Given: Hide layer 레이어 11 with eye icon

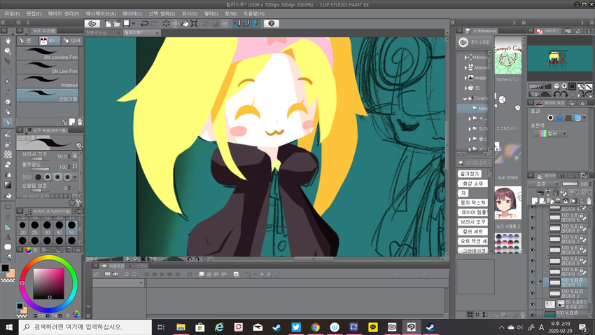Looking at the screenshot, I should (532, 282).
